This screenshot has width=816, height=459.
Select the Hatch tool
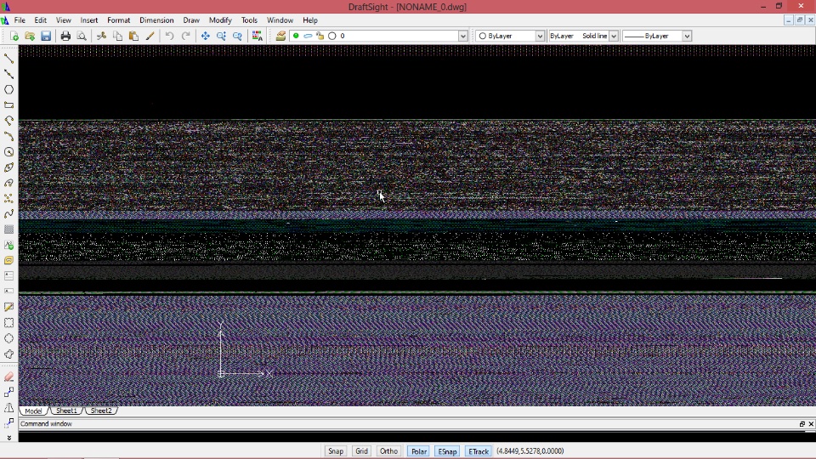pyautogui.click(x=8, y=229)
